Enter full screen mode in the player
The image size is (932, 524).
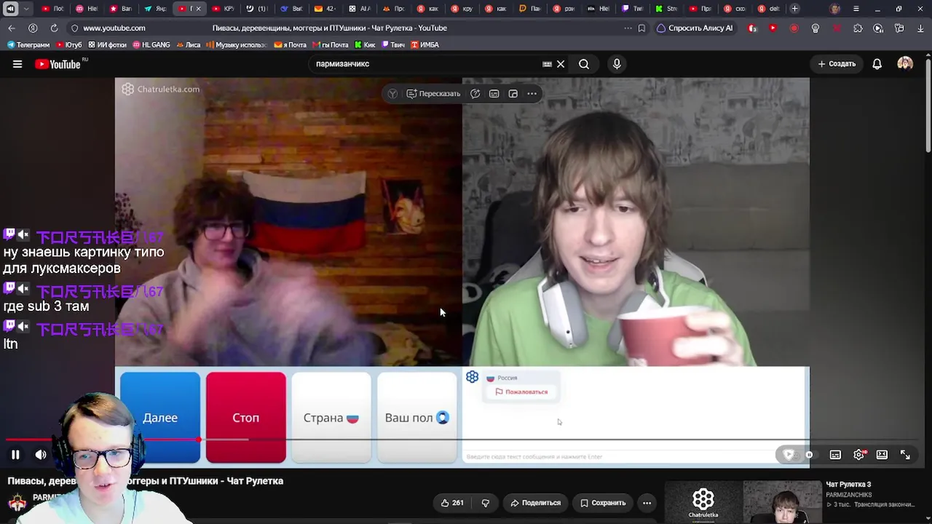tap(905, 455)
